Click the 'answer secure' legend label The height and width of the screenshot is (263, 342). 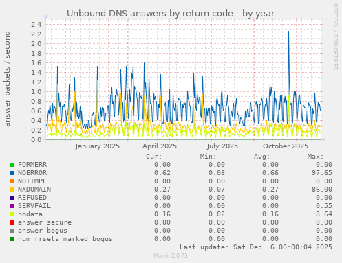click(x=45, y=222)
